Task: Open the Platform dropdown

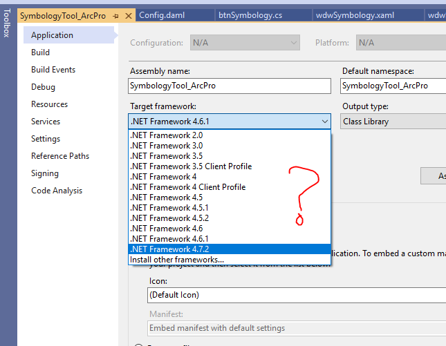Action: [x=401, y=43]
